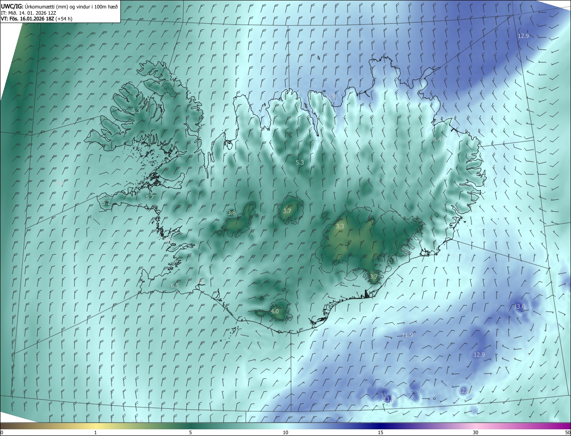Select the 6.5 value on Reykjanes peninsula
The width and height of the screenshot is (571, 436).
coord(175,285)
